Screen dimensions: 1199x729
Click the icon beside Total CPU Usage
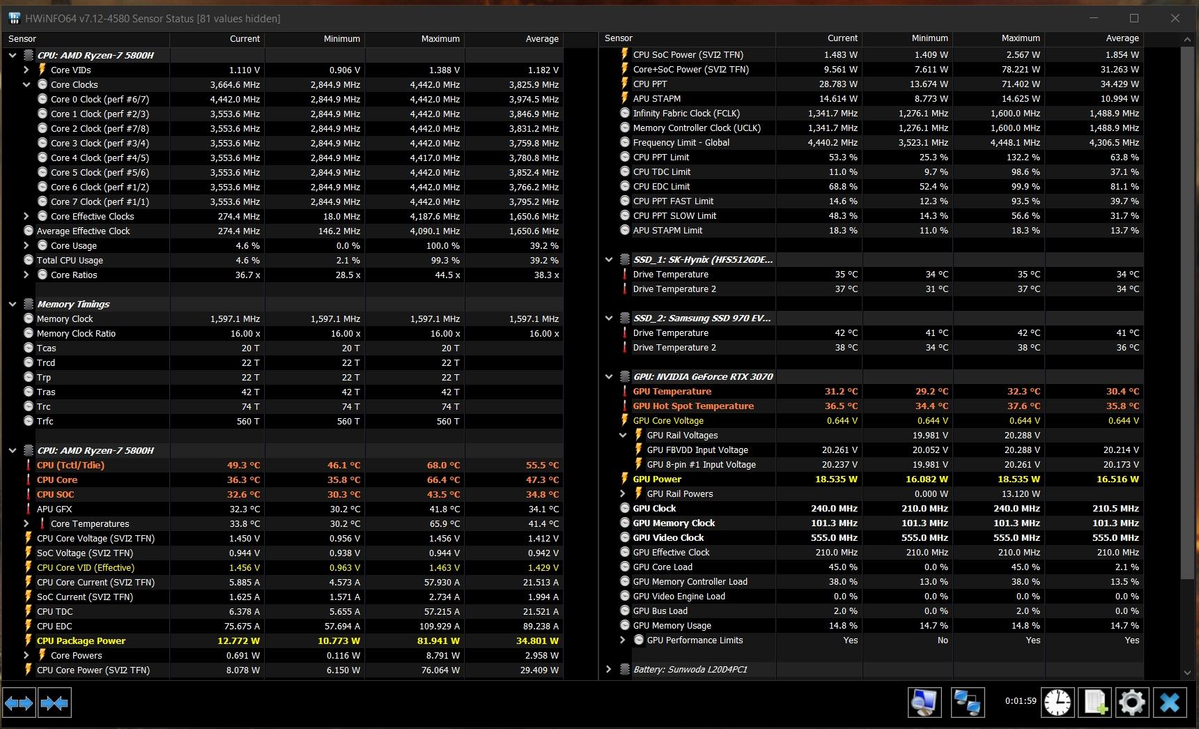pos(29,260)
